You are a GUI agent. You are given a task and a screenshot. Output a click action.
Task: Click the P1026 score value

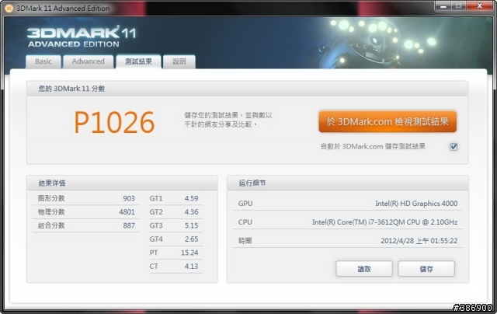[x=114, y=123]
